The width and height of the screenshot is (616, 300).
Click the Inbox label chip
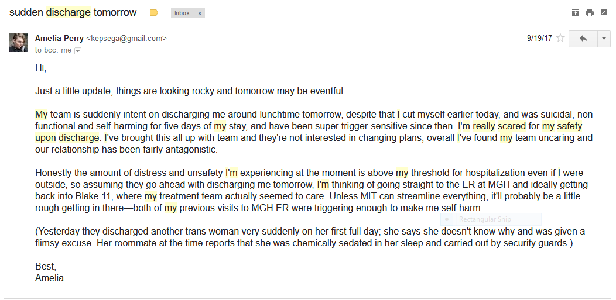[182, 13]
